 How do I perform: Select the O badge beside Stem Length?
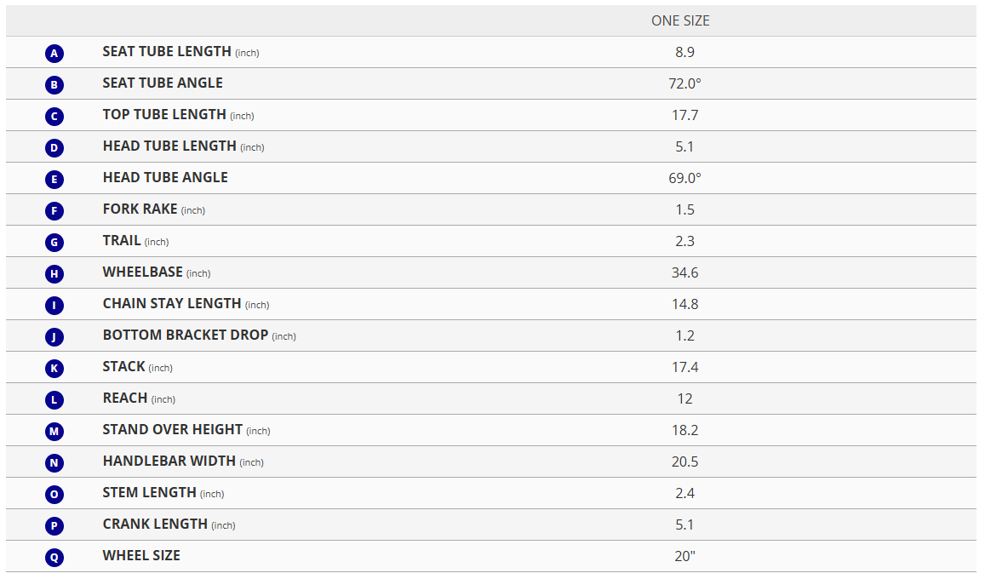coord(54,495)
